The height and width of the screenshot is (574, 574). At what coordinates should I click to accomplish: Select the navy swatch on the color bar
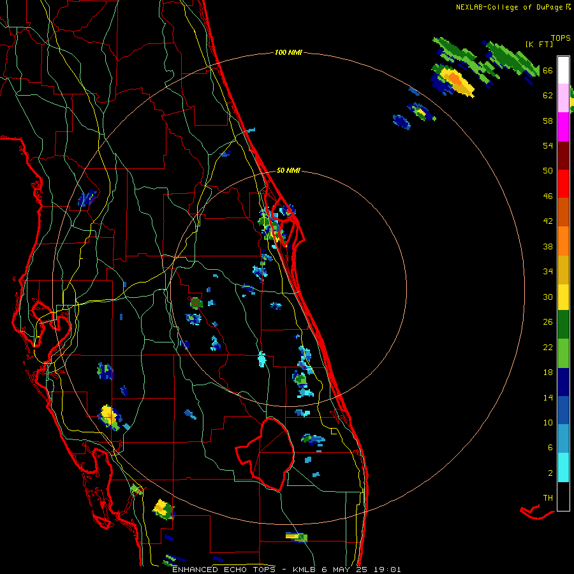tap(563, 382)
